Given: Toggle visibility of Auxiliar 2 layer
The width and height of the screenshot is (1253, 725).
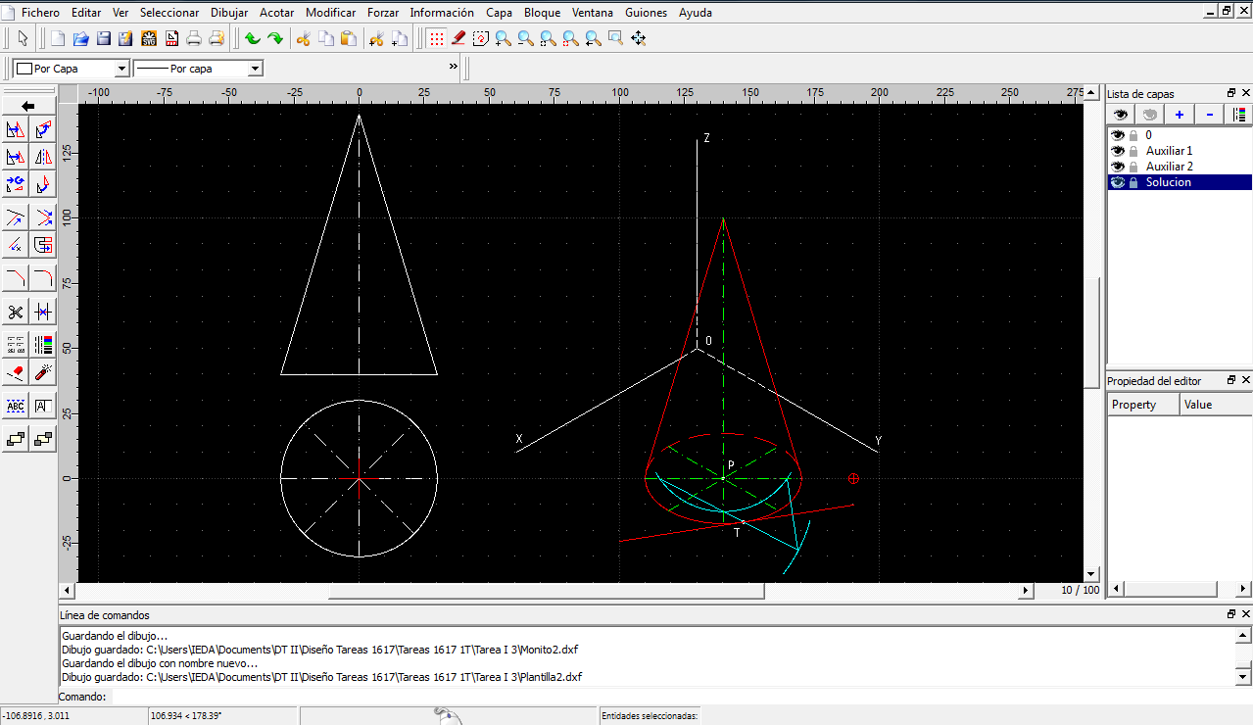Looking at the screenshot, I should click(x=1118, y=167).
